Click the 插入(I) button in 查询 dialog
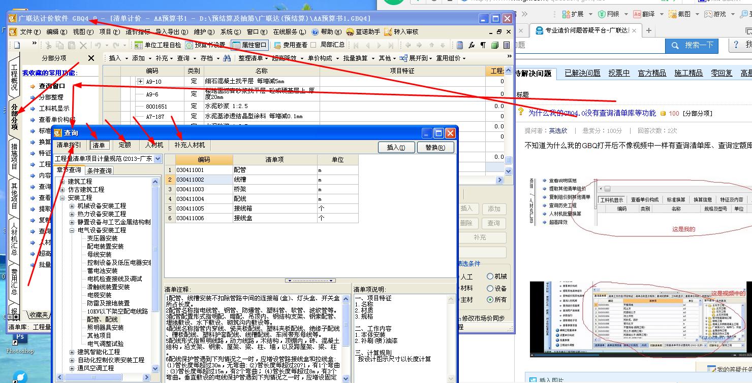752x383 pixels. tap(396, 148)
